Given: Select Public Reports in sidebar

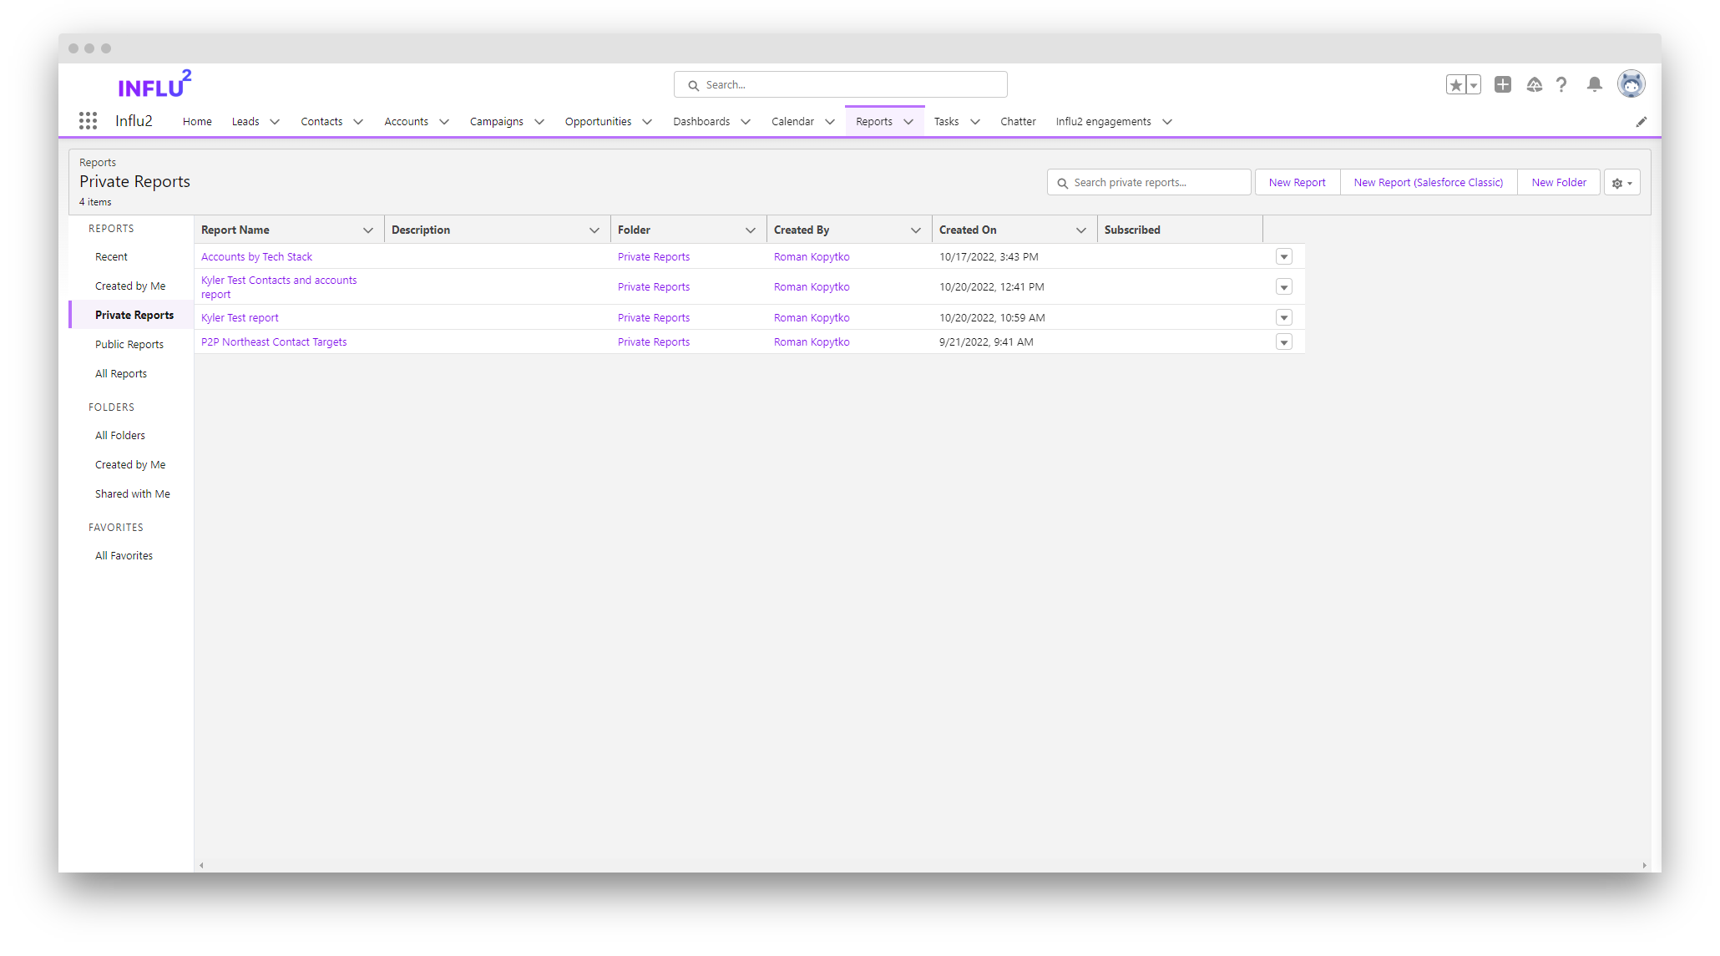Looking at the screenshot, I should [x=129, y=344].
